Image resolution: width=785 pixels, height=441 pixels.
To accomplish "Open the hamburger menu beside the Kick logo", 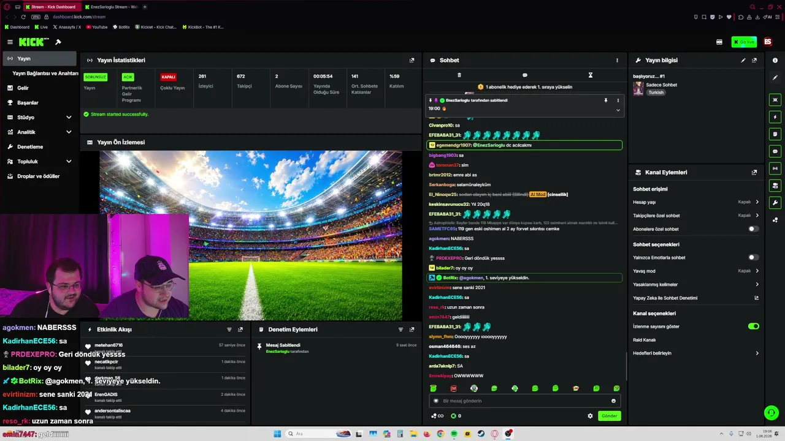I will pyautogui.click(x=10, y=42).
